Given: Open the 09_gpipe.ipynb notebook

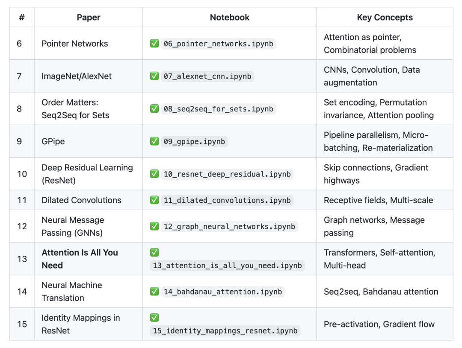Looking at the screenshot, I should click(194, 141).
